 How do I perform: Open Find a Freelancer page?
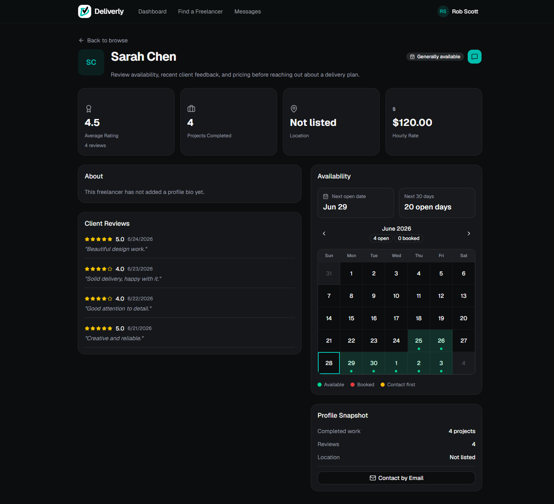[x=200, y=11]
